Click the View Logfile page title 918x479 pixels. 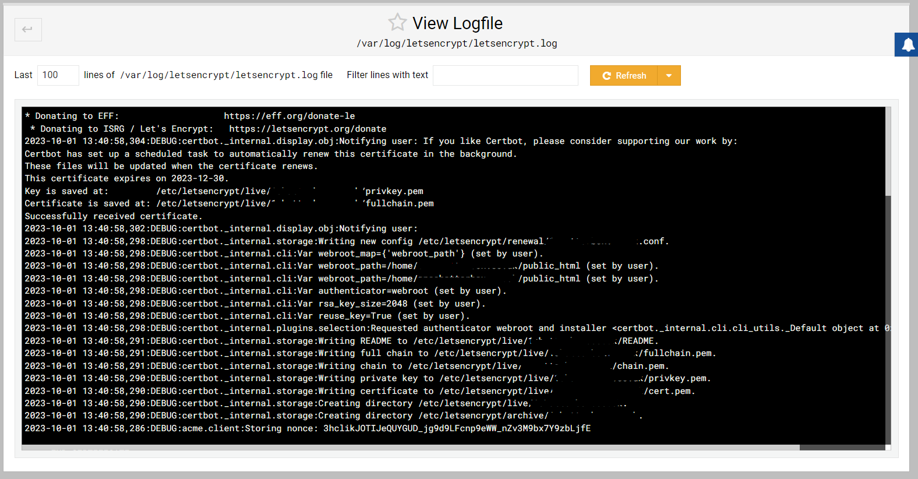[x=457, y=23]
